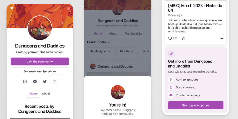Open Instagram profile icon
The height and width of the screenshot is (119, 238).
click(x=25, y=82)
